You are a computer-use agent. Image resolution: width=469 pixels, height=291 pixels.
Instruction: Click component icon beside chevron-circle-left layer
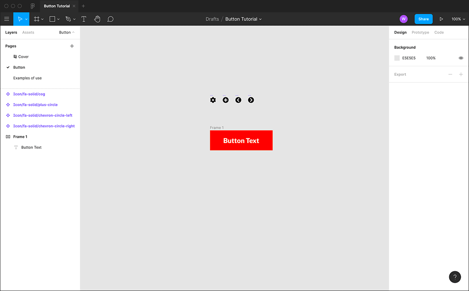click(x=8, y=115)
